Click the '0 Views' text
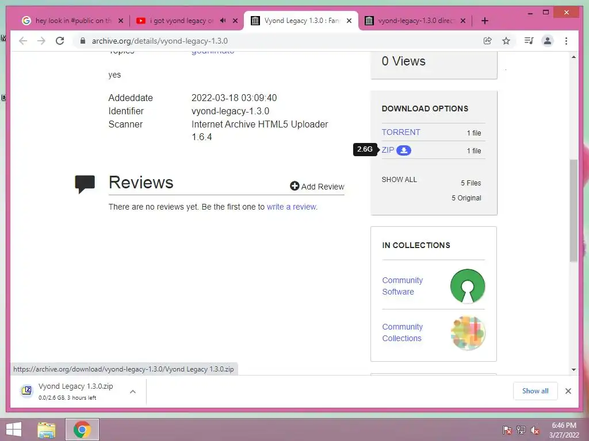The image size is (589, 441). (403, 61)
